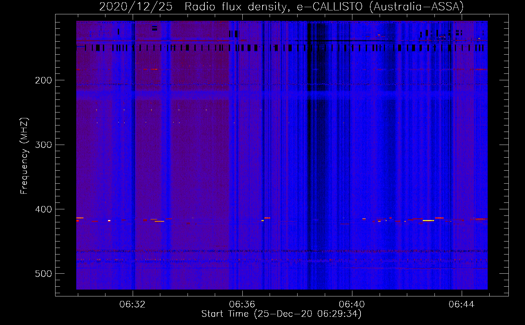Click the 300 frequency tick label
Image resolution: width=525 pixels, height=325 pixels.
[x=43, y=145]
